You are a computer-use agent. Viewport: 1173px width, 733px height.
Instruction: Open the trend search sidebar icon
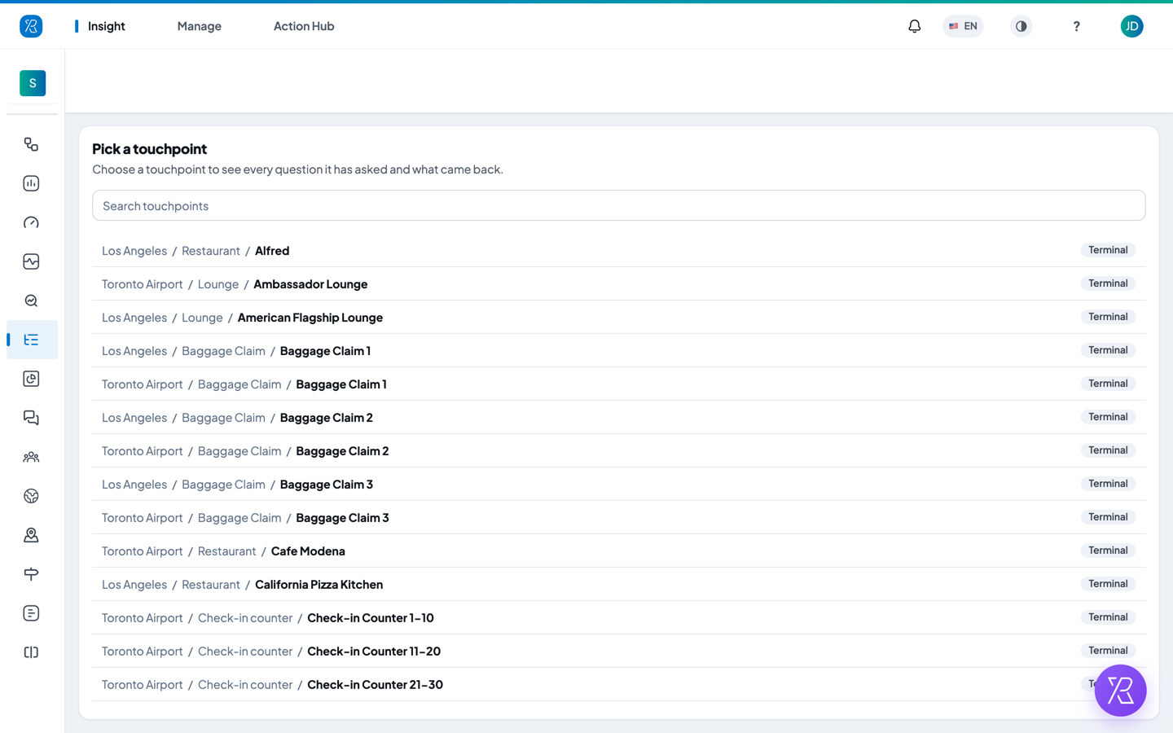[31, 301]
